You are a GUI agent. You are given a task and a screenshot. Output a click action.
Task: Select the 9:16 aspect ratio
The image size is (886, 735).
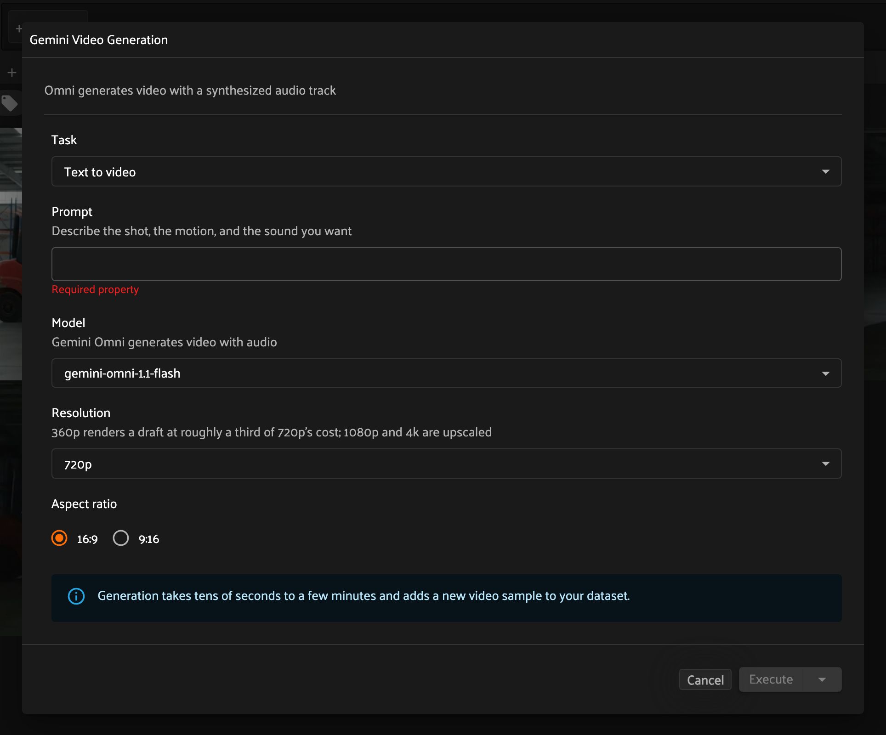[121, 538]
